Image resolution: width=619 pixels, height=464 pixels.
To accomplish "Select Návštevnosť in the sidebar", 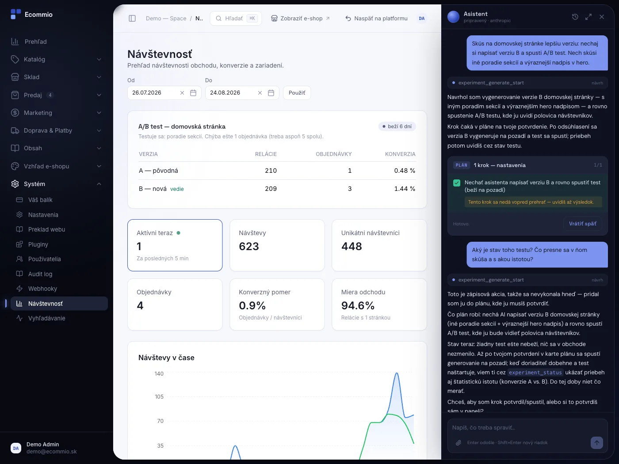I will [59, 304].
